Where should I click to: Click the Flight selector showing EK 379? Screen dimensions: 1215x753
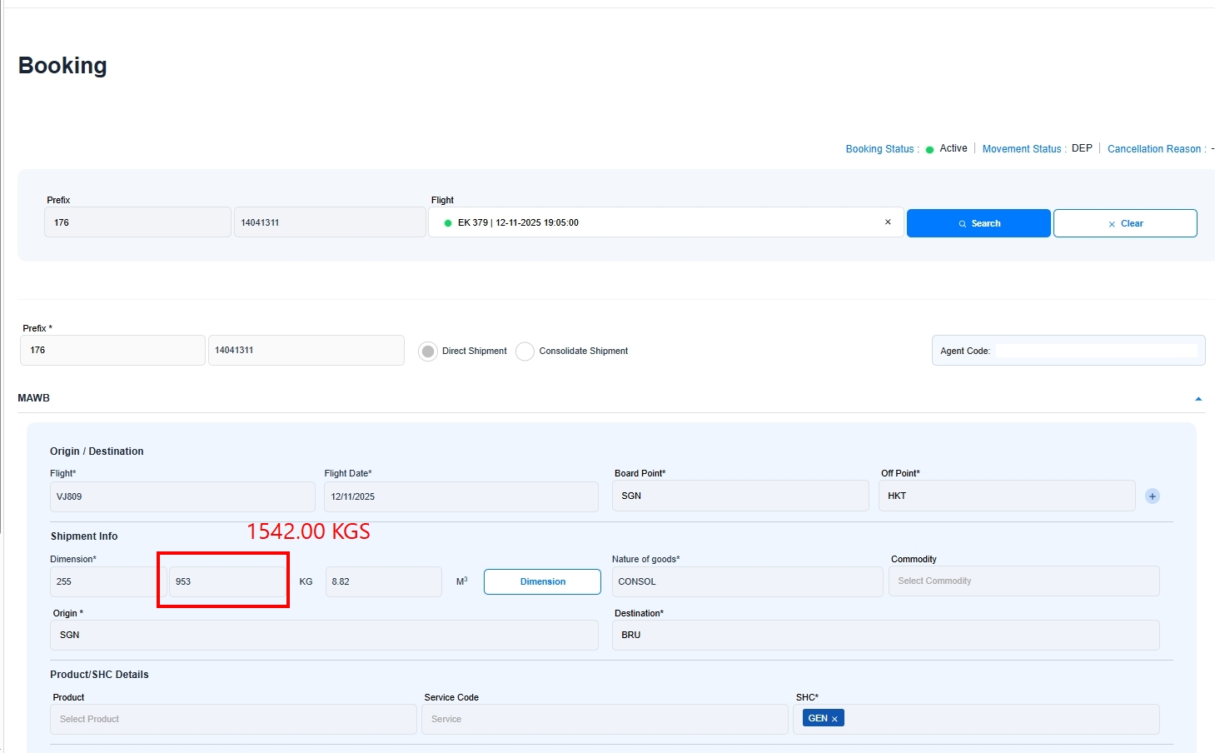point(658,222)
